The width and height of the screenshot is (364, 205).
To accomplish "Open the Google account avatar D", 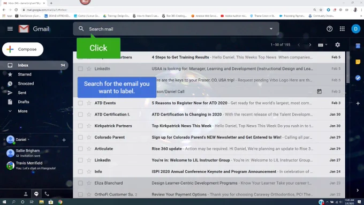I will (355, 29).
